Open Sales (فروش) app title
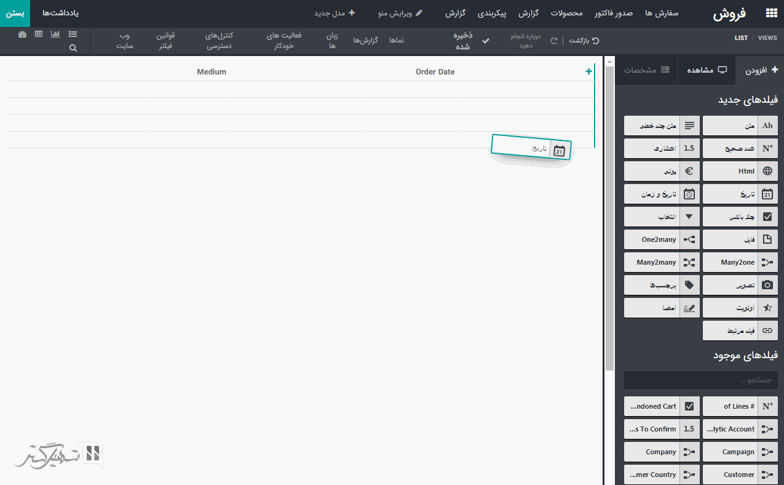The height and width of the screenshot is (485, 784). (729, 14)
